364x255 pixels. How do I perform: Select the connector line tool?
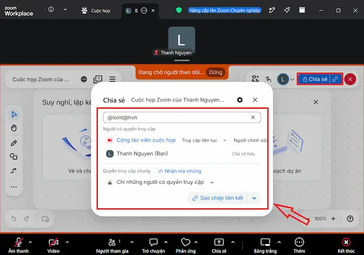tap(14, 171)
